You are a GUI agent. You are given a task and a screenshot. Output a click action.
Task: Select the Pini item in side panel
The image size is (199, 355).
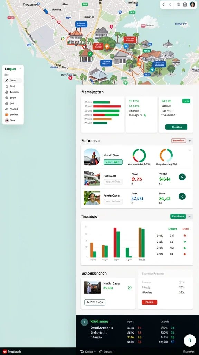[x=13, y=86]
